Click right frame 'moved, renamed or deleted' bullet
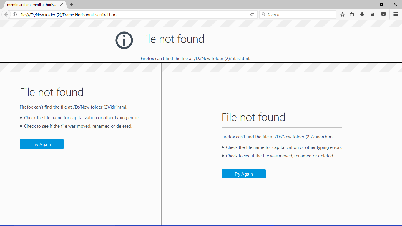Image resolution: width=402 pixels, height=226 pixels. coord(280,156)
